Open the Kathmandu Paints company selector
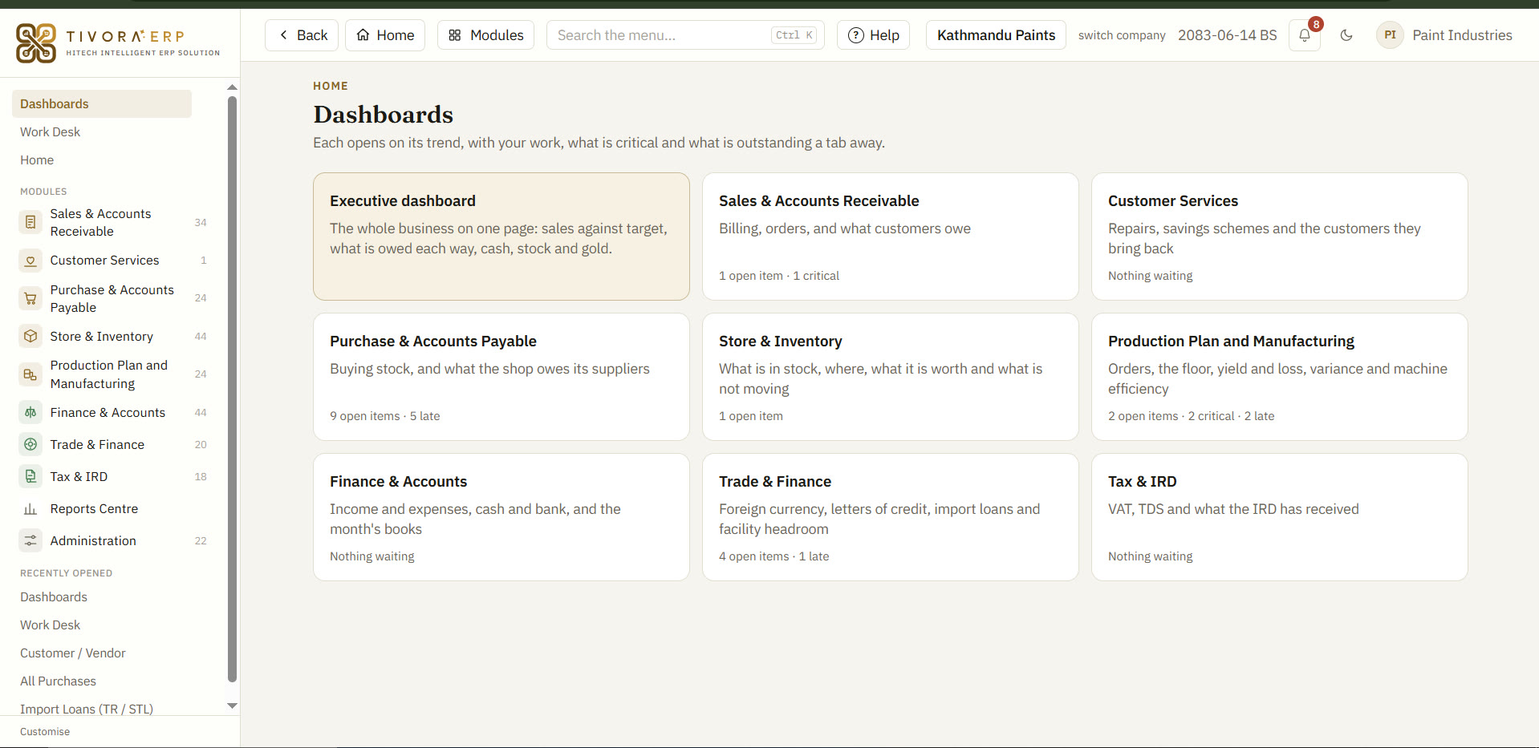This screenshot has height=748, width=1539. pos(996,35)
